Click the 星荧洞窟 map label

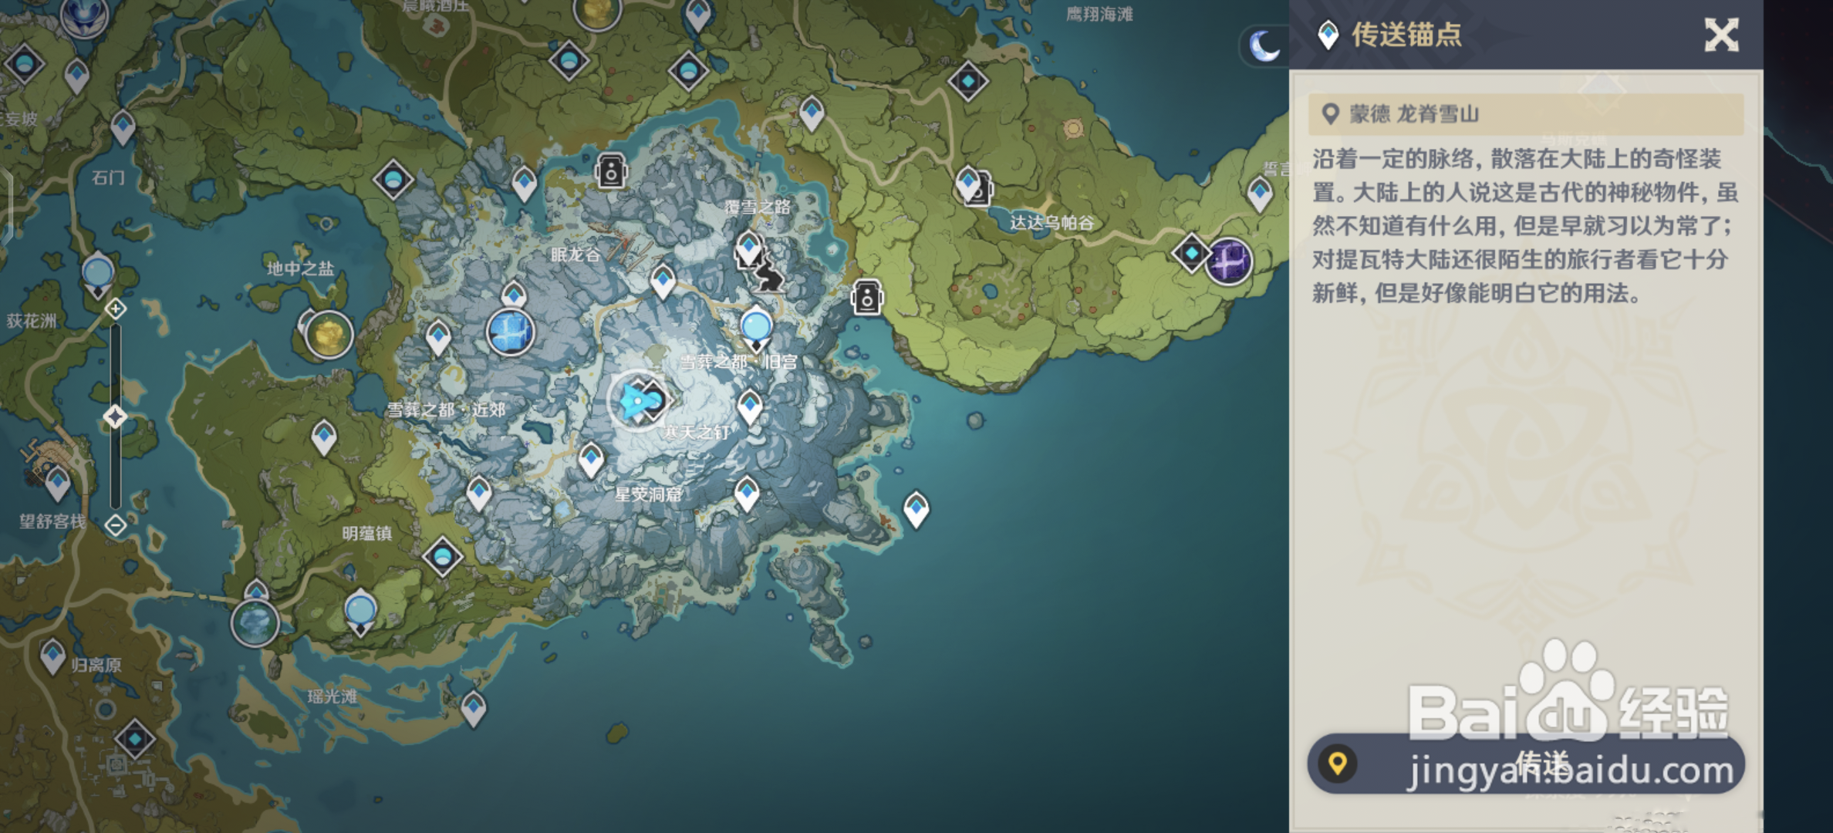point(648,494)
